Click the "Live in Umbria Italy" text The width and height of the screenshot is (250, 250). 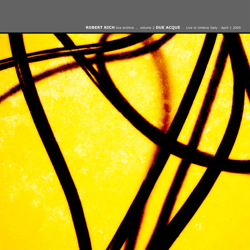click(202, 28)
